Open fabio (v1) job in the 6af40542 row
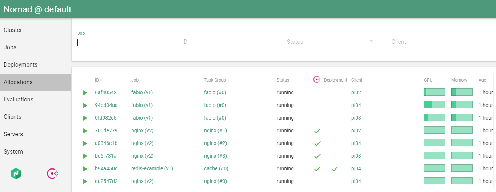This screenshot has height=192, width=496. (142, 92)
